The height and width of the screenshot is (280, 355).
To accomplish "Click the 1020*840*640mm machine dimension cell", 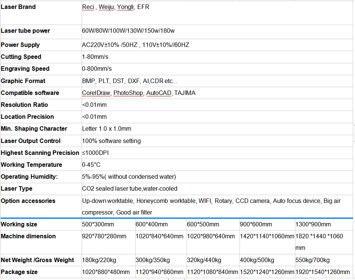I will point(159,236).
